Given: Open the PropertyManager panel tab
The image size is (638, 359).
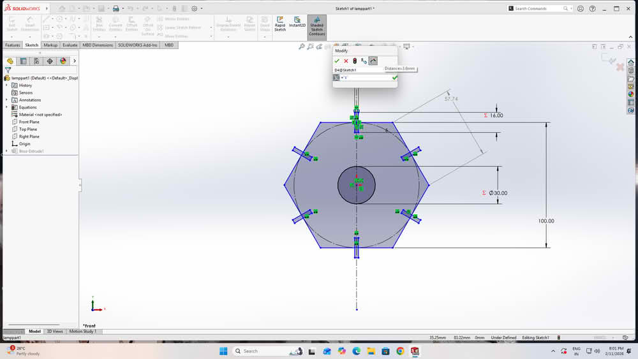Looking at the screenshot, I should [x=23, y=61].
